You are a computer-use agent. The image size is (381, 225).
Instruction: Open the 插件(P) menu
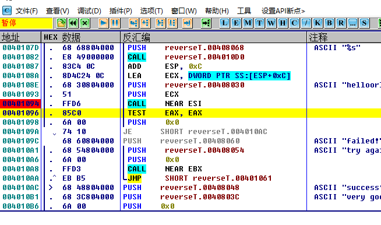coord(121,11)
